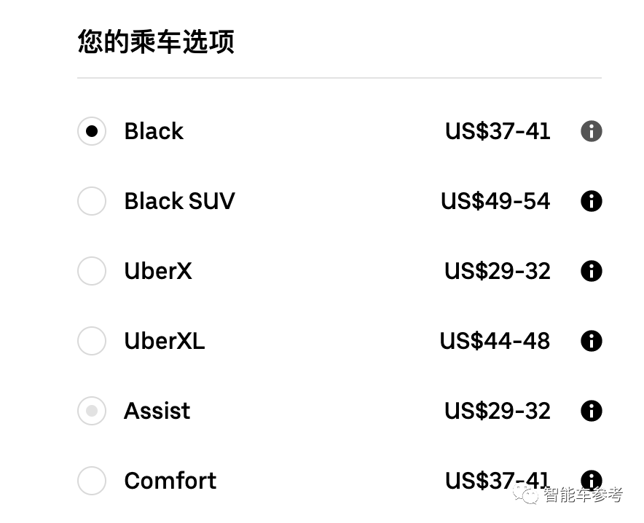Click the 您的乘车选项 heading

[x=156, y=42]
